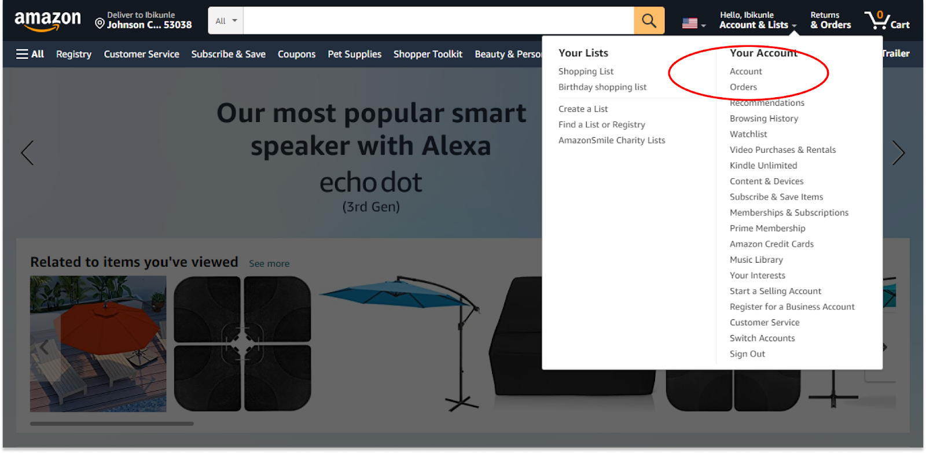Select Start a Selling Account
This screenshot has height=453, width=926.
click(775, 291)
